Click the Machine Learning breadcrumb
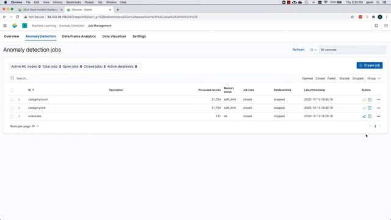This screenshot has height=220, width=391. point(43,26)
